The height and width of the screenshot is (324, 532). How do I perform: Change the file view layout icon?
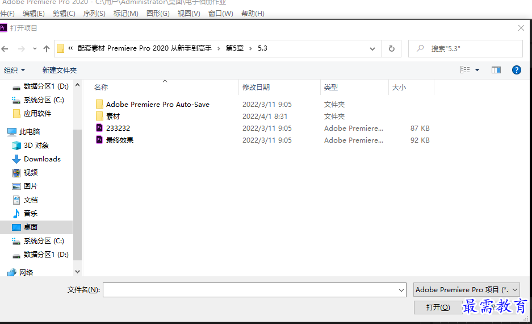click(x=465, y=69)
